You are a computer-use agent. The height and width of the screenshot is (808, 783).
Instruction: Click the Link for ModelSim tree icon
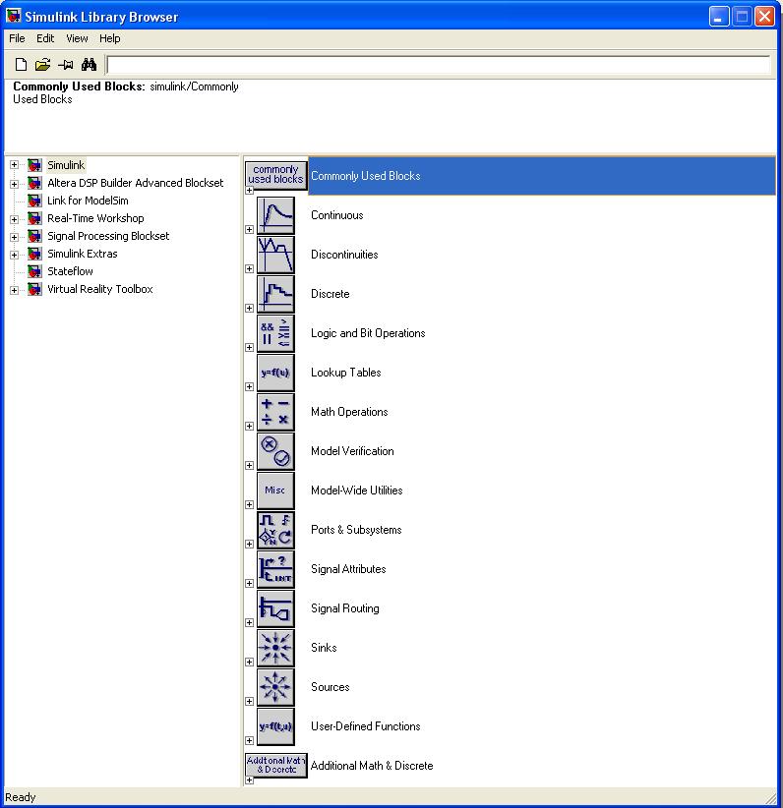point(34,201)
